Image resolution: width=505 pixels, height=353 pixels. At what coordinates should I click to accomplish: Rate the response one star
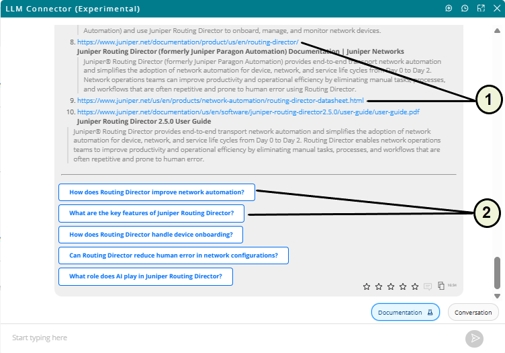[x=367, y=286]
